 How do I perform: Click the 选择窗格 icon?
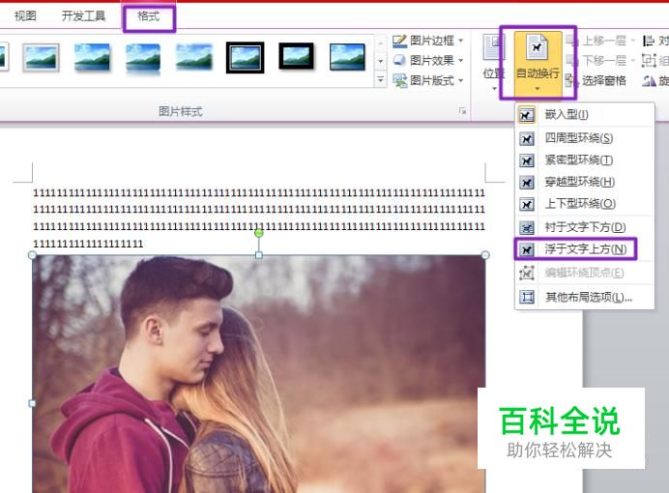pos(570,80)
